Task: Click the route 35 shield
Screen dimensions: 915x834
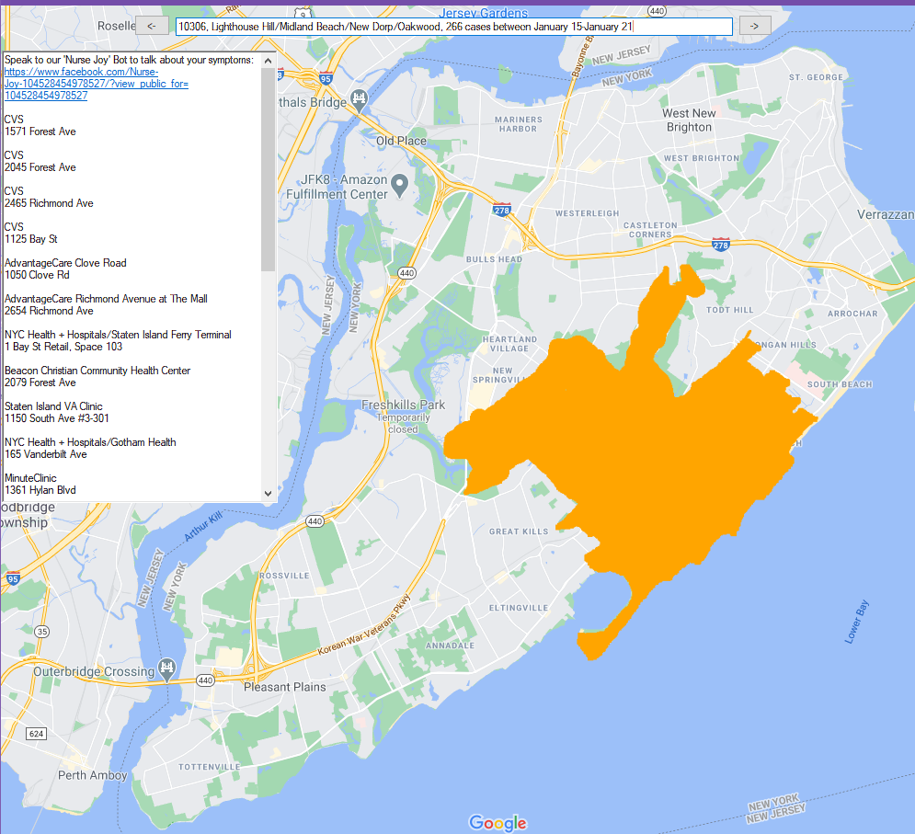Action: (x=41, y=631)
